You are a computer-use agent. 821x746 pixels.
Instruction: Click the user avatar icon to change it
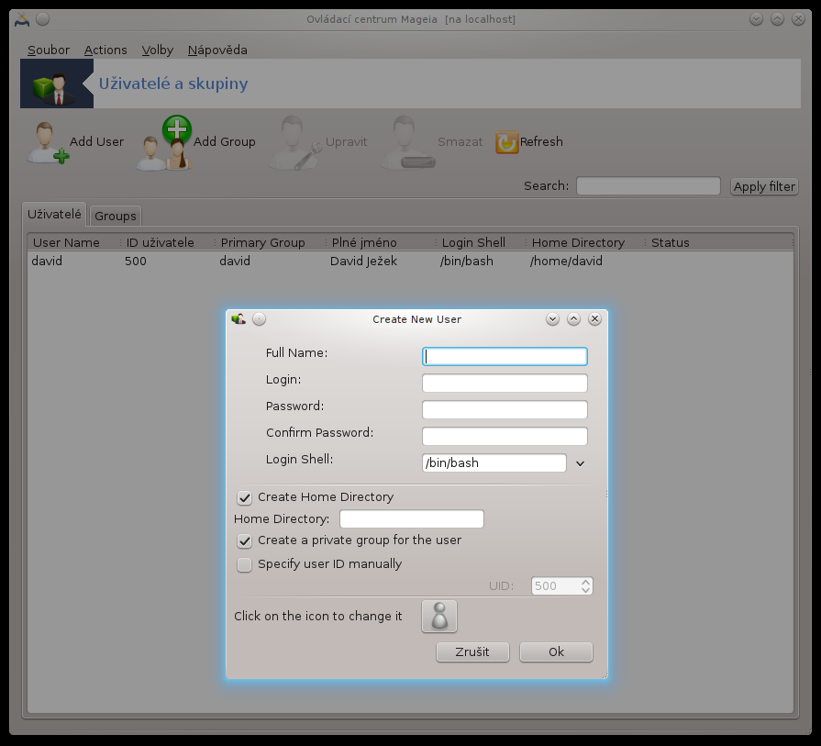pyautogui.click(x=439, y=617)
